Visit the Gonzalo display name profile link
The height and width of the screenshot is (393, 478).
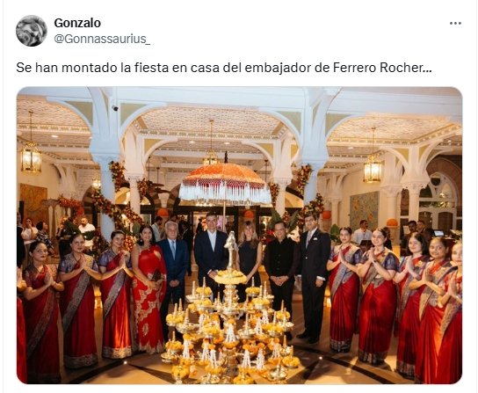pos(77,23)
